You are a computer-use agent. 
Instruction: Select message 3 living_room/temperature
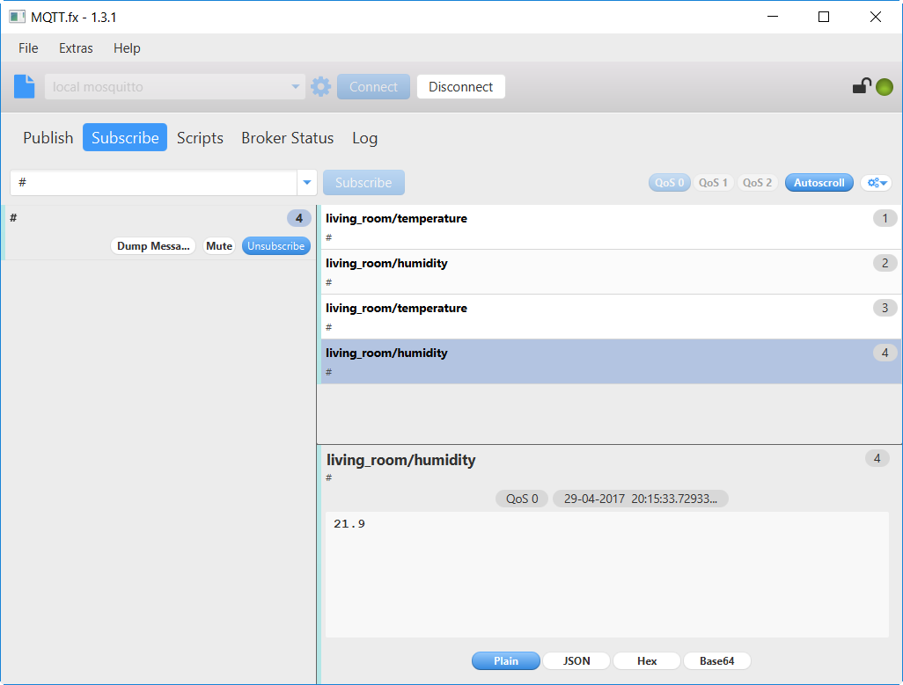tap(611, 317)
